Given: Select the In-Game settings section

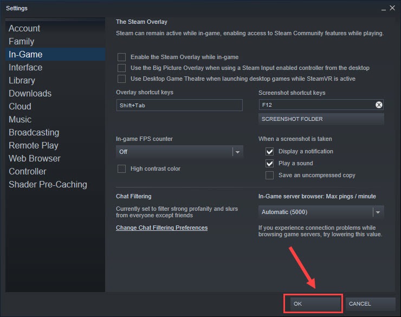Looking at the screenshot, I should click(55, 54).
